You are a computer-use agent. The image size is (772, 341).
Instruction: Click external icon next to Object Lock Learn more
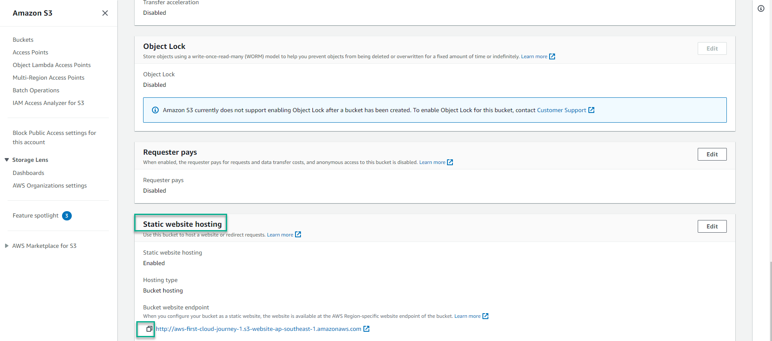(x=552, y=56)
